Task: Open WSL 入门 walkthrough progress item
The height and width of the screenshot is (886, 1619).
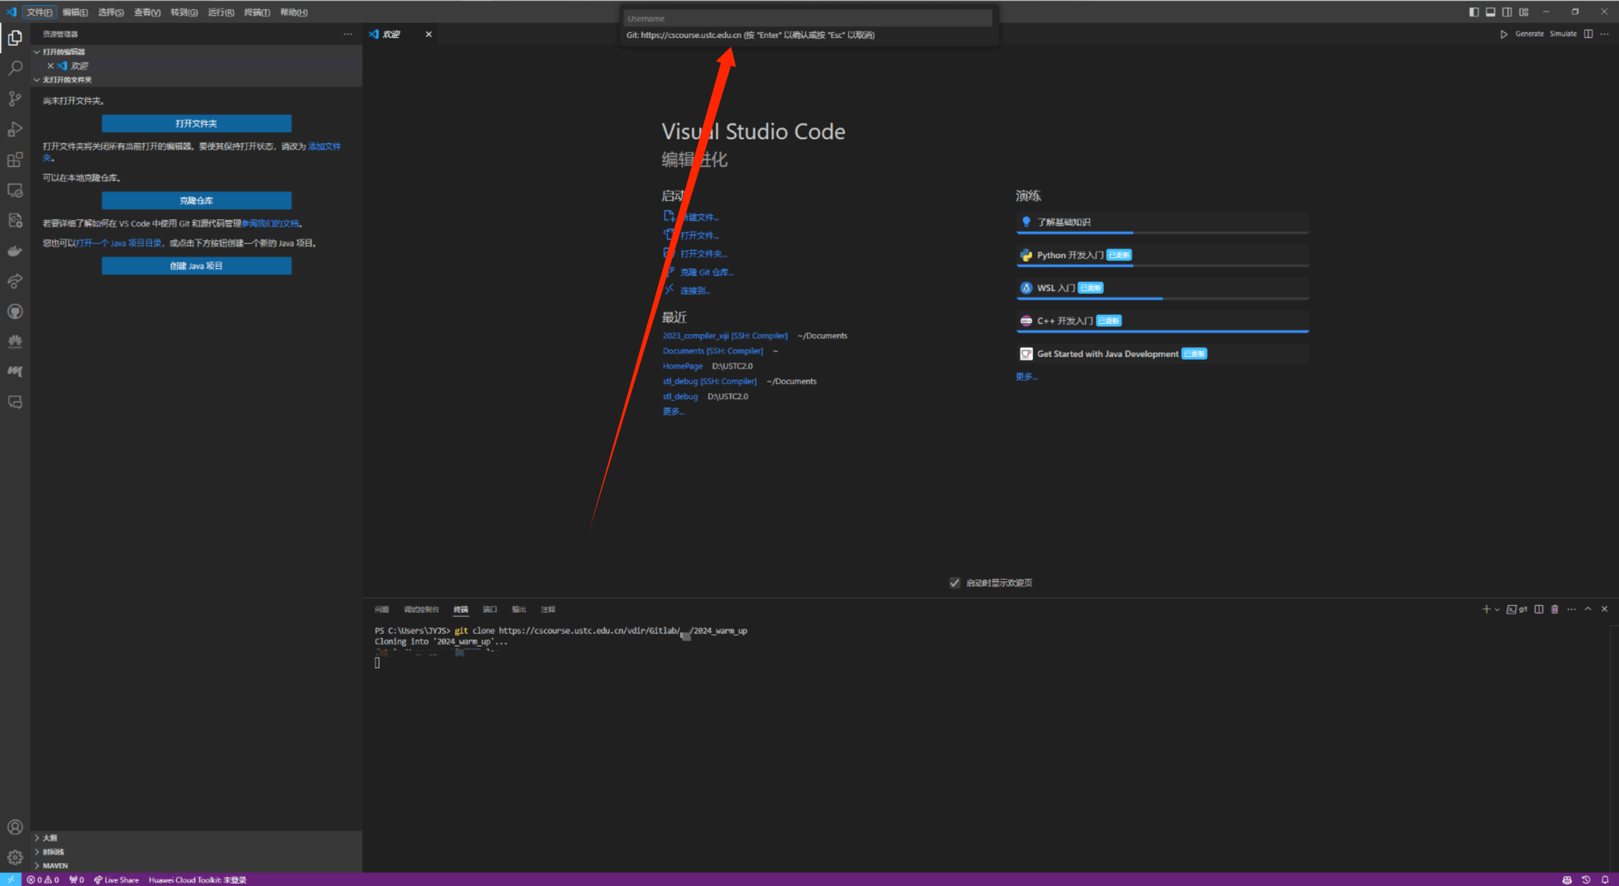Action: [x=1162, y=288]
